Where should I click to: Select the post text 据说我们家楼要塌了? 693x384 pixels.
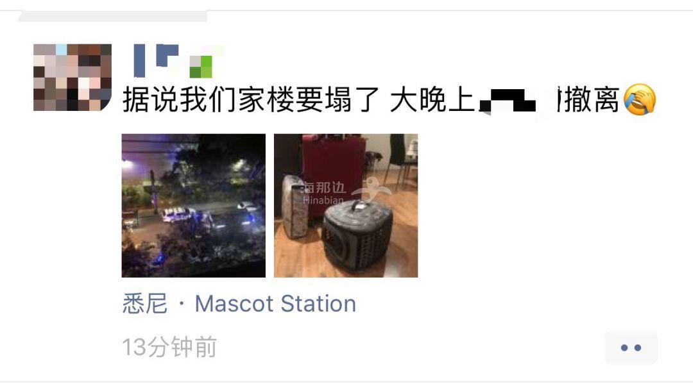(251, 100)
